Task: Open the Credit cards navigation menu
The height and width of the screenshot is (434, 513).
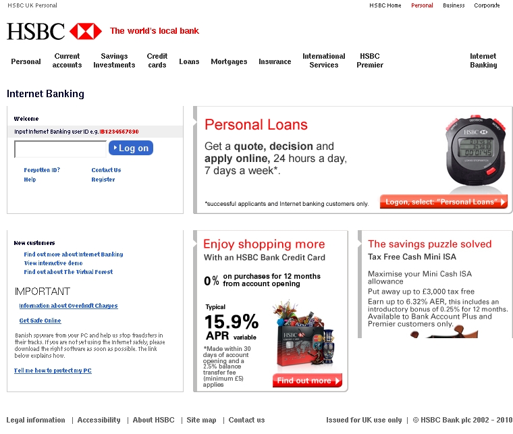Action: 157,61
